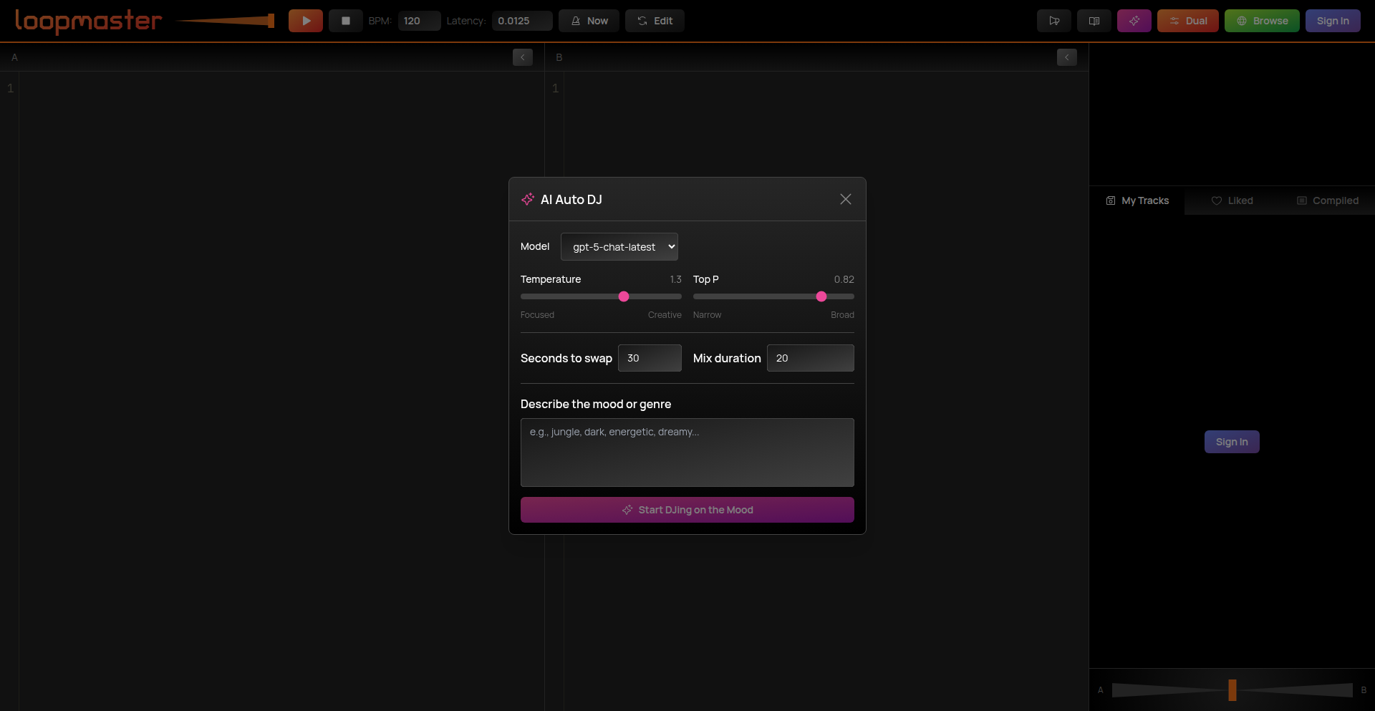Collapse deck B with its chevron button

click(x=1066, y=57)
